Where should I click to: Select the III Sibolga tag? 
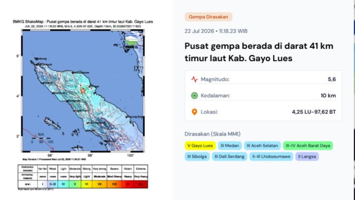click(197, 156)
